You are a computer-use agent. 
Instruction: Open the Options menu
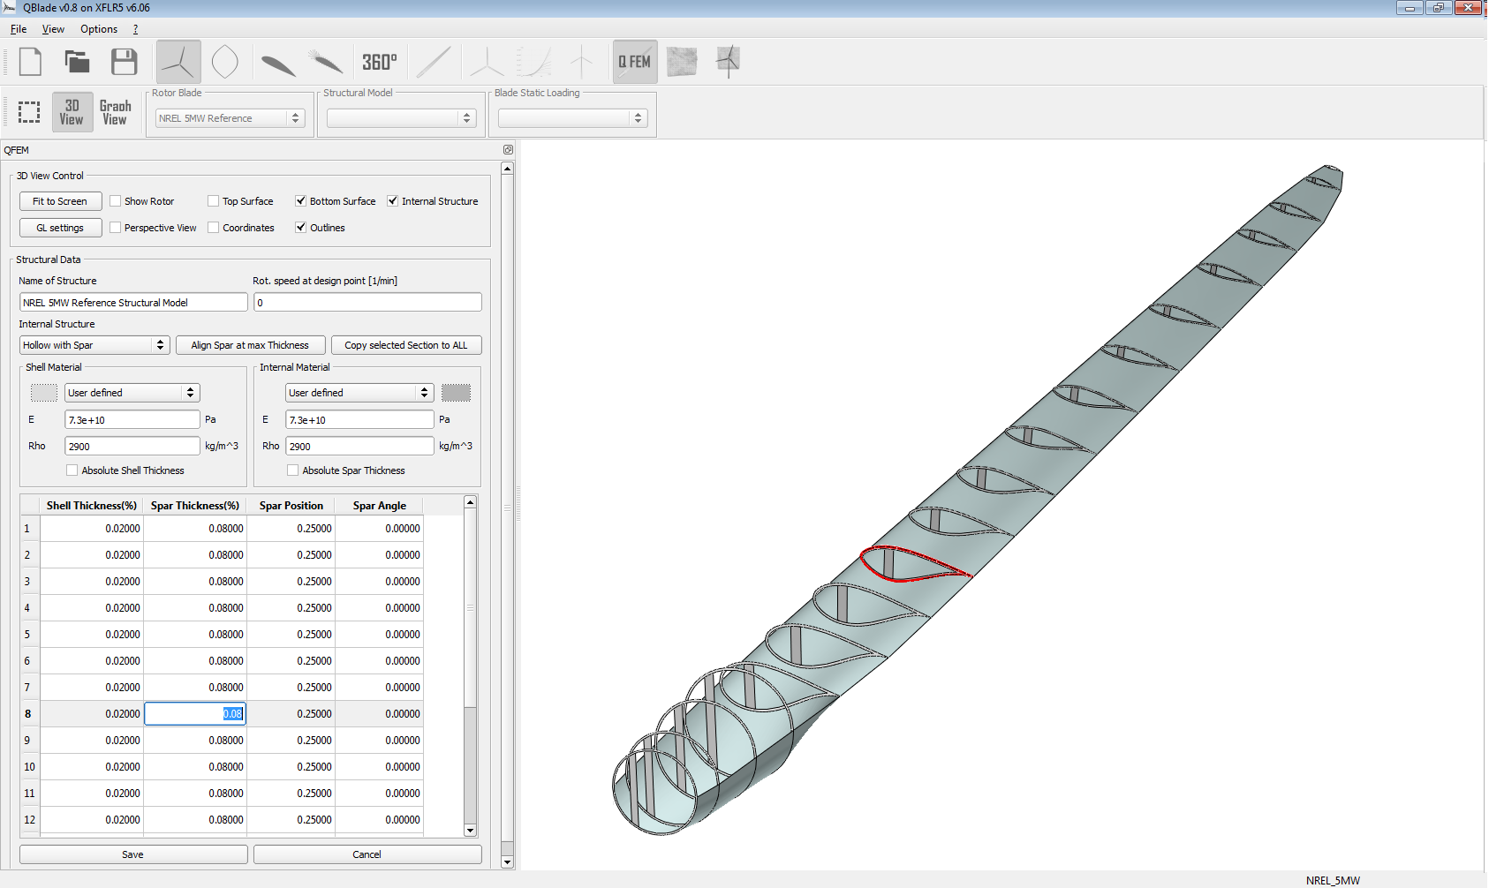point(98,29)
